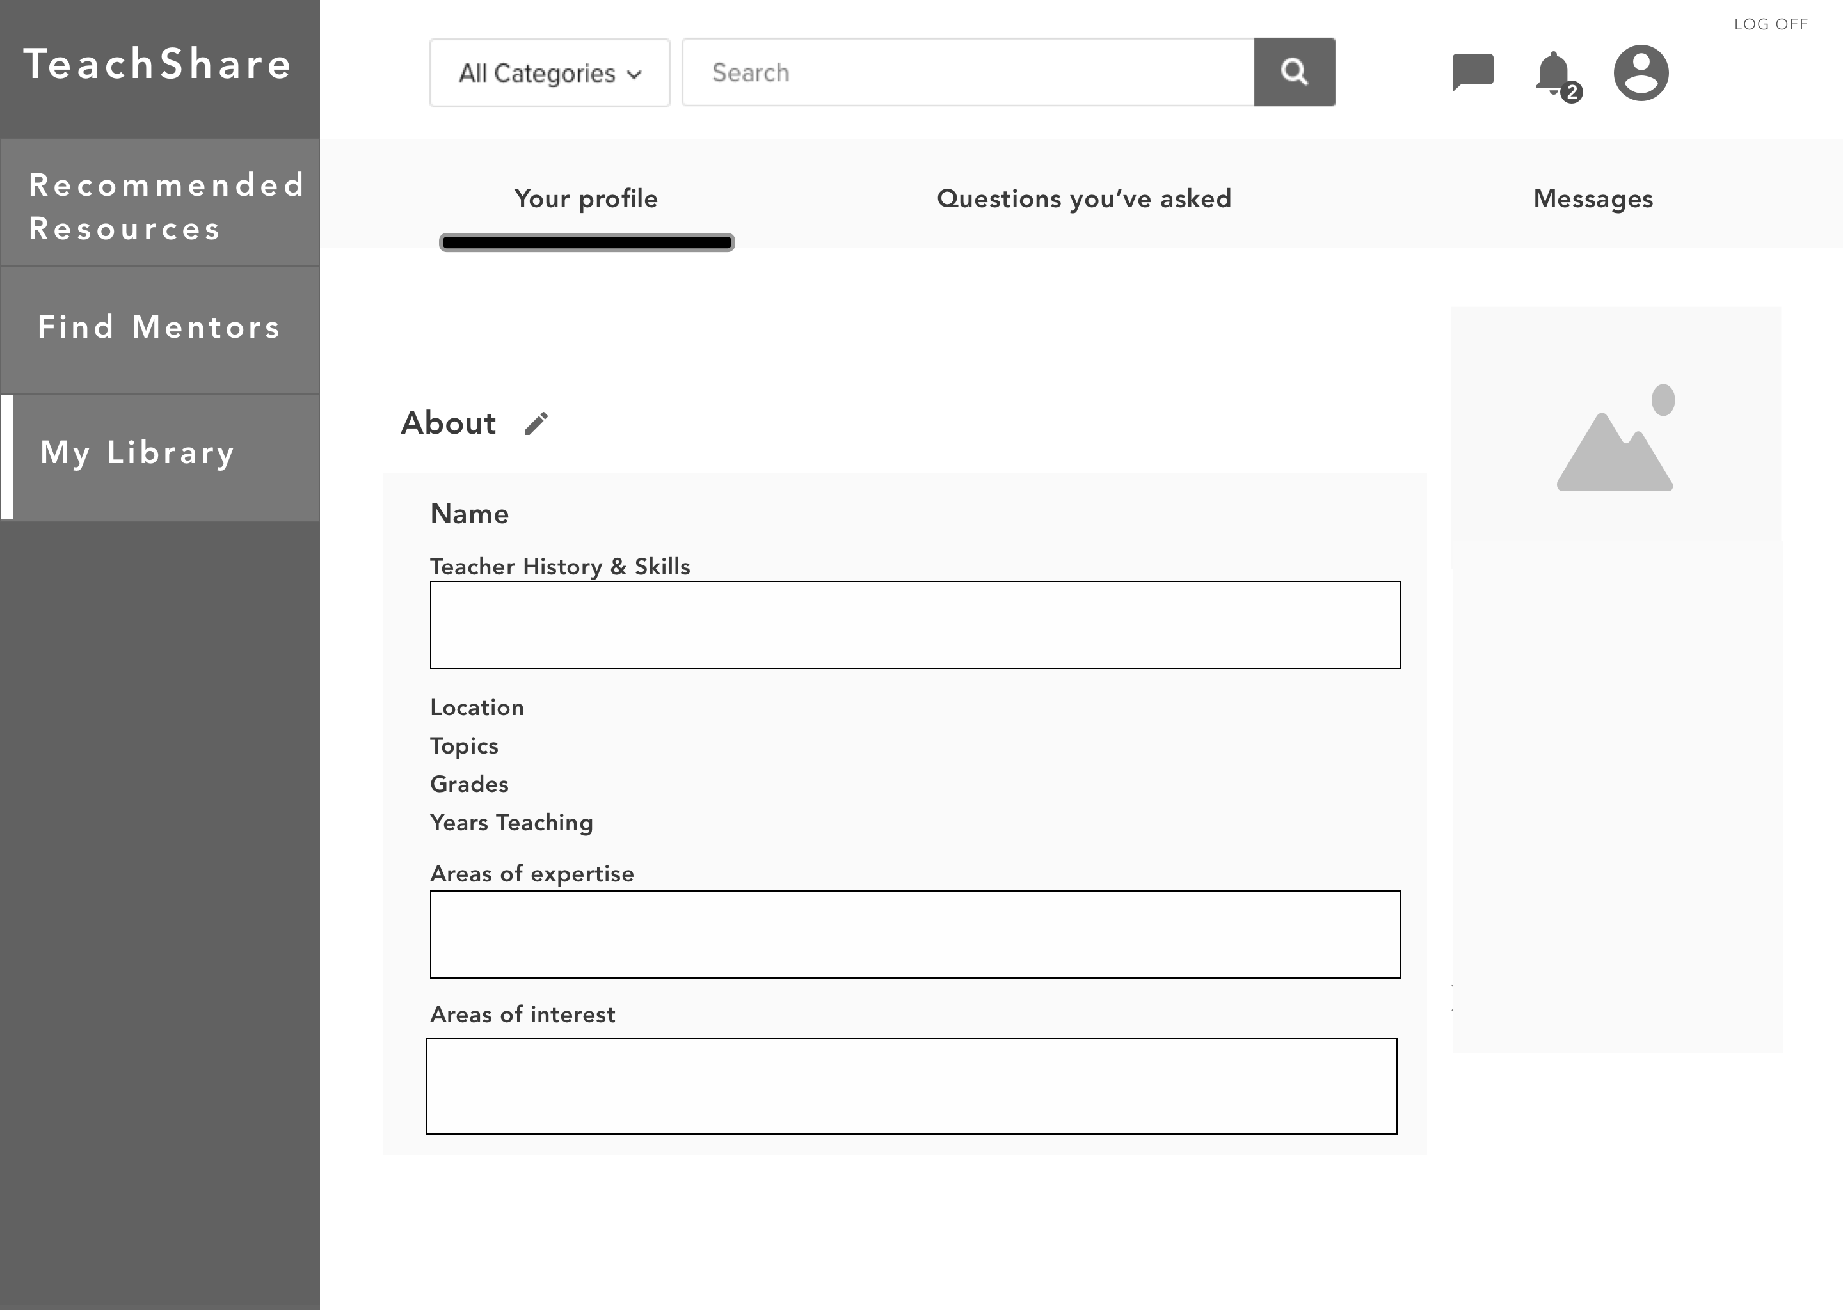Click the Teacher History & Skills text box
1843x1310 pixels.
(915, 625)
